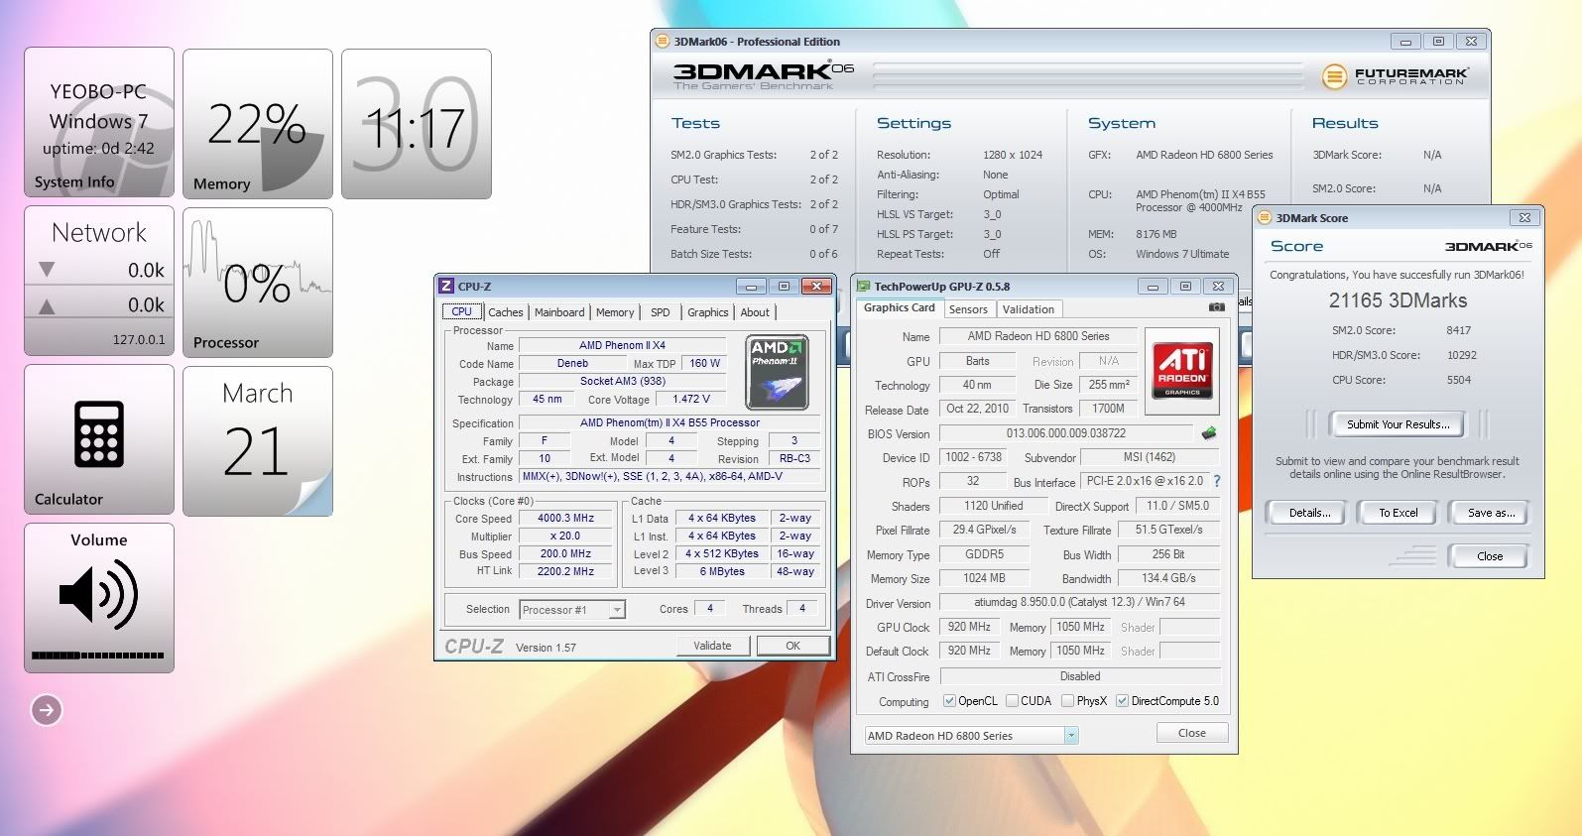Image resolution: width=1582 pixels, height=836 pixels.
Task: Switch to the Memory tab in CPU-Z
Action: tap(615, 312)
